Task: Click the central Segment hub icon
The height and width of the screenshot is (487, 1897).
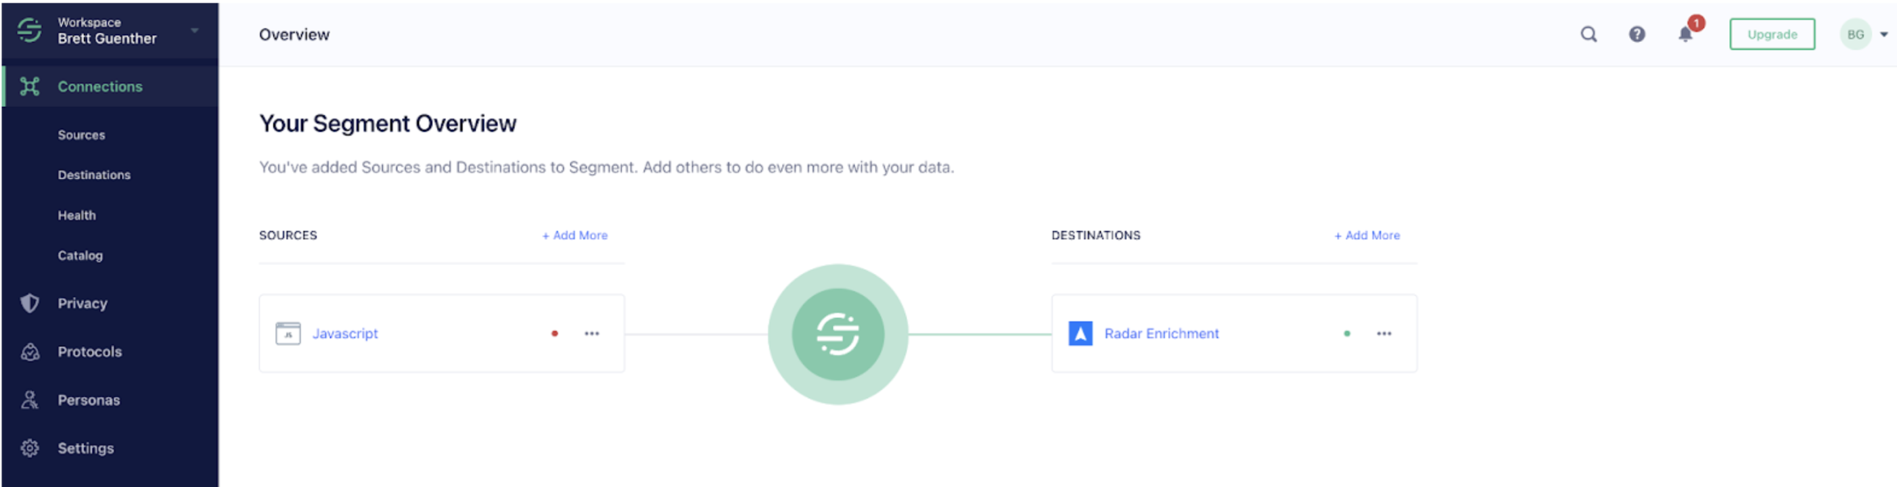Action: [x=838, y=333]
